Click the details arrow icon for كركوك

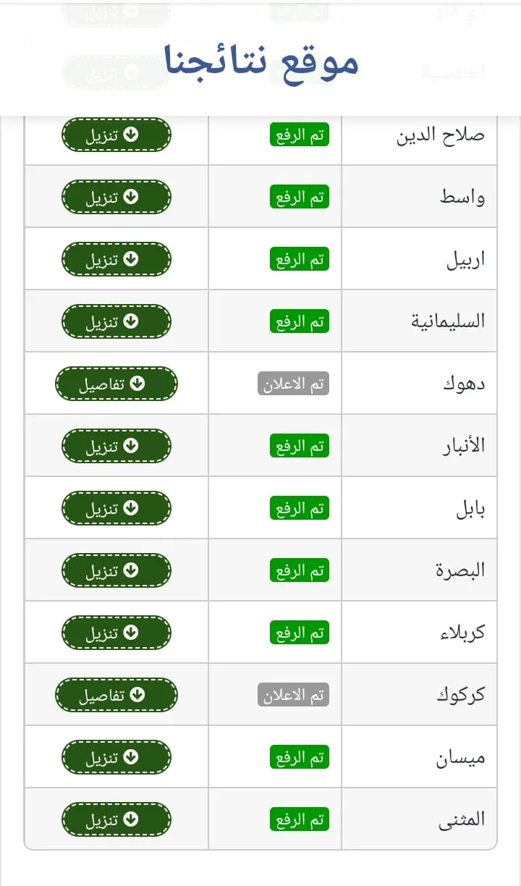coord(137,695)
